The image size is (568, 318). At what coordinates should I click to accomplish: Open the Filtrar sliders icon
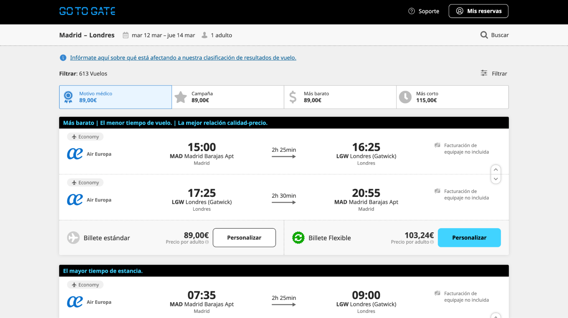[x=484, y=73]
